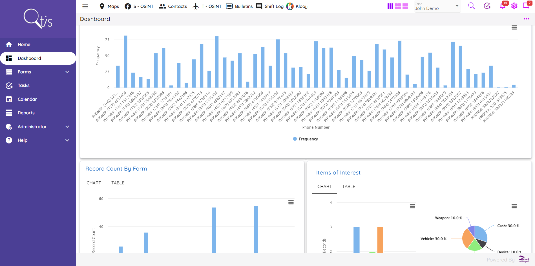Open messages showing 2 unread chats

click(527, 6)
